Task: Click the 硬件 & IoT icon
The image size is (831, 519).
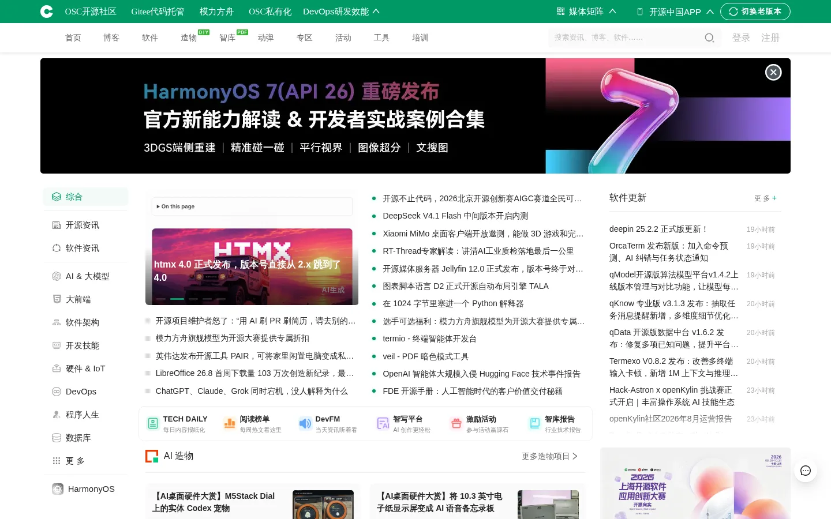Action: [x=57, y=368]
